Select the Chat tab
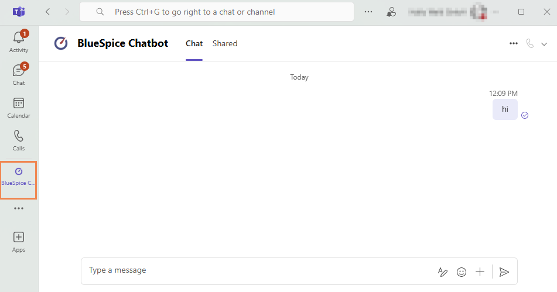 [194, 43]
